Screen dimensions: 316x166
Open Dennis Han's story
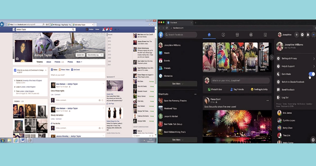click(251, 57)
